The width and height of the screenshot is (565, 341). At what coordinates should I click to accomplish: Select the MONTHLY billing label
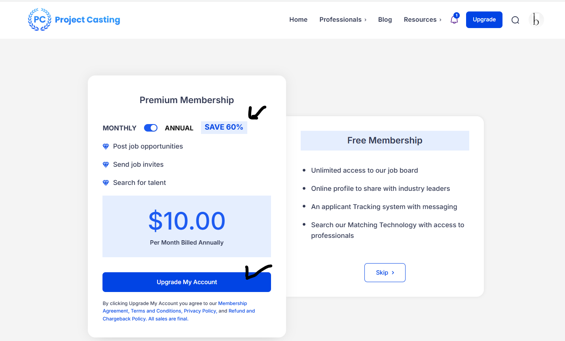point(119,128)
